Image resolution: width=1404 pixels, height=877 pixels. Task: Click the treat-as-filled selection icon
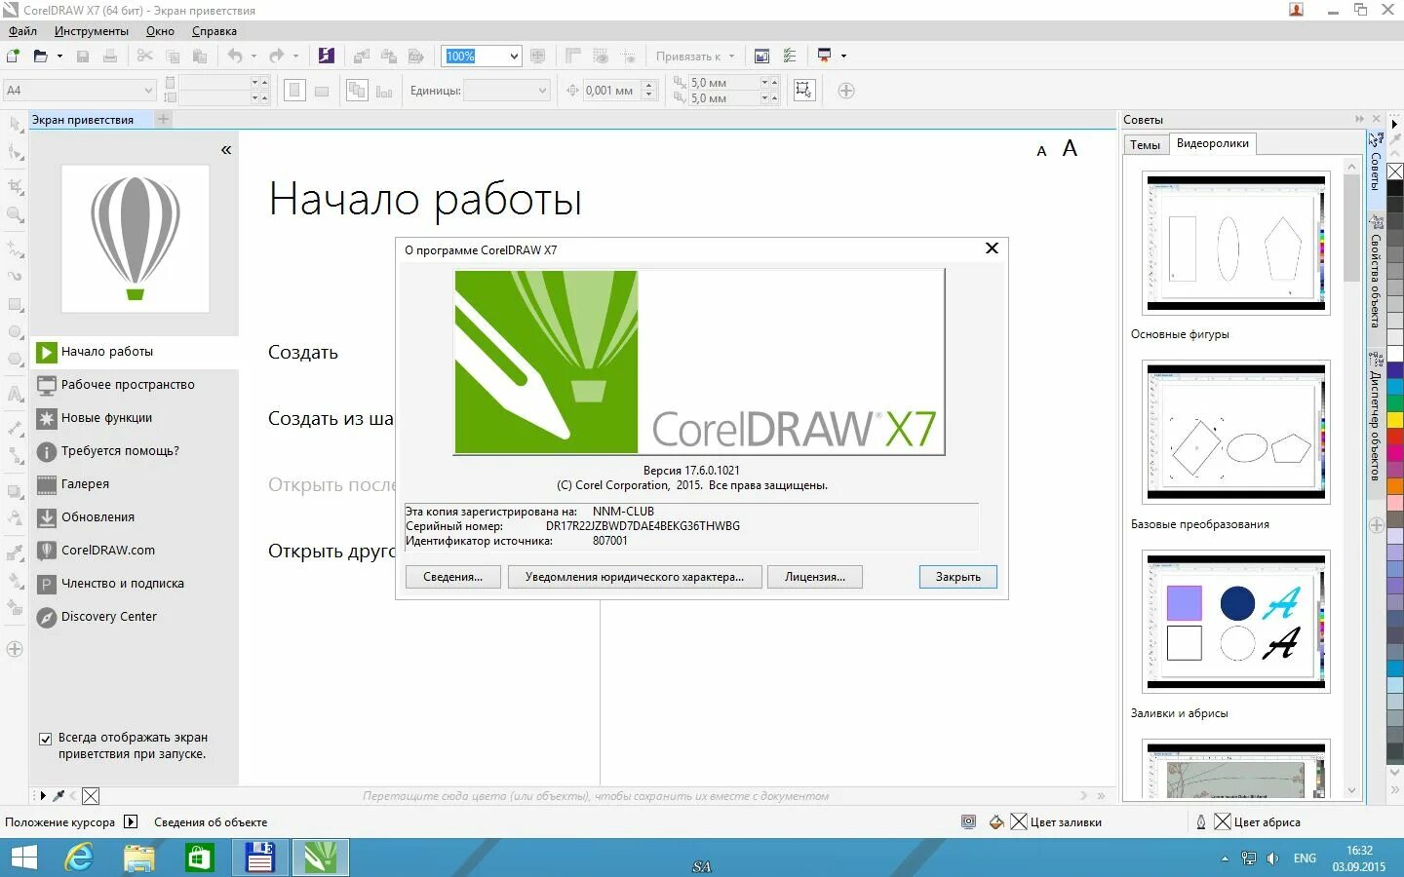(804, 91)
